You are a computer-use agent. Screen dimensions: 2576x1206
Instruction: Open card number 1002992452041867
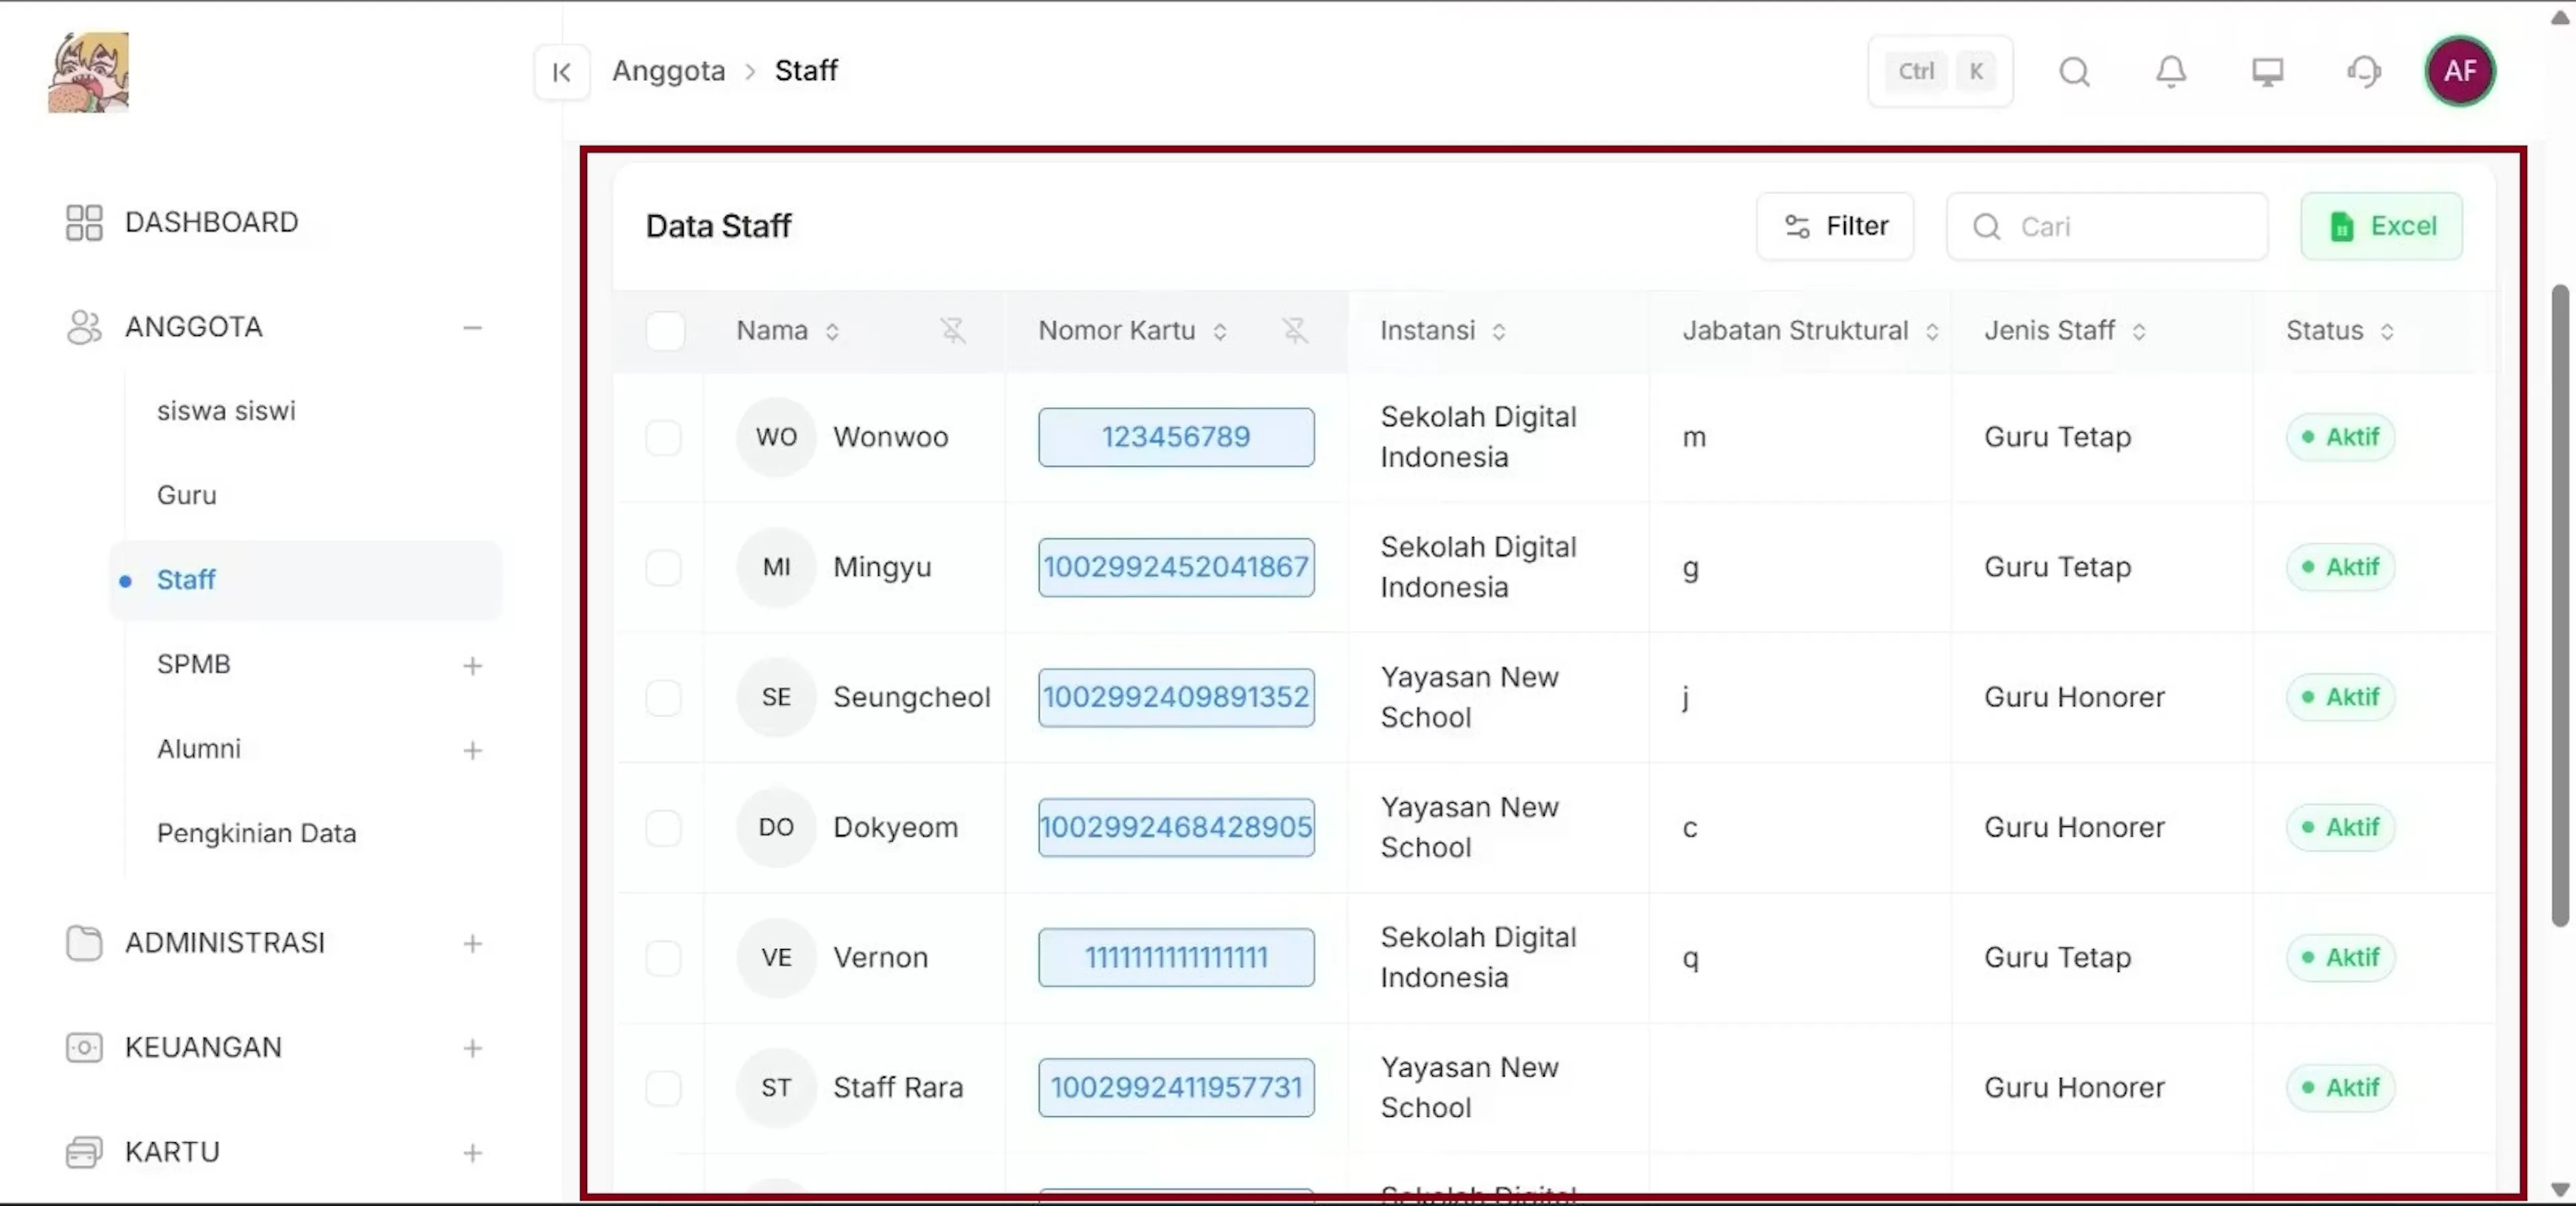pos(1176,568)
